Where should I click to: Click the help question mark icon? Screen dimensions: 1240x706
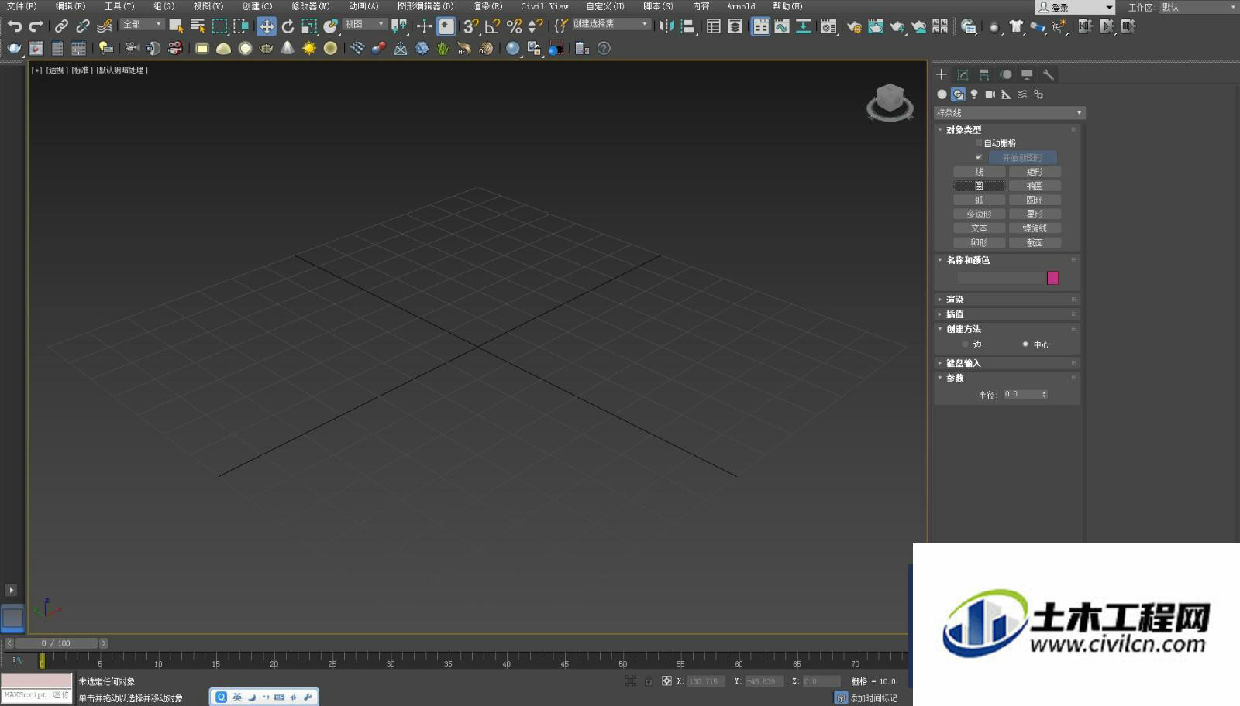tap(604, 48)
